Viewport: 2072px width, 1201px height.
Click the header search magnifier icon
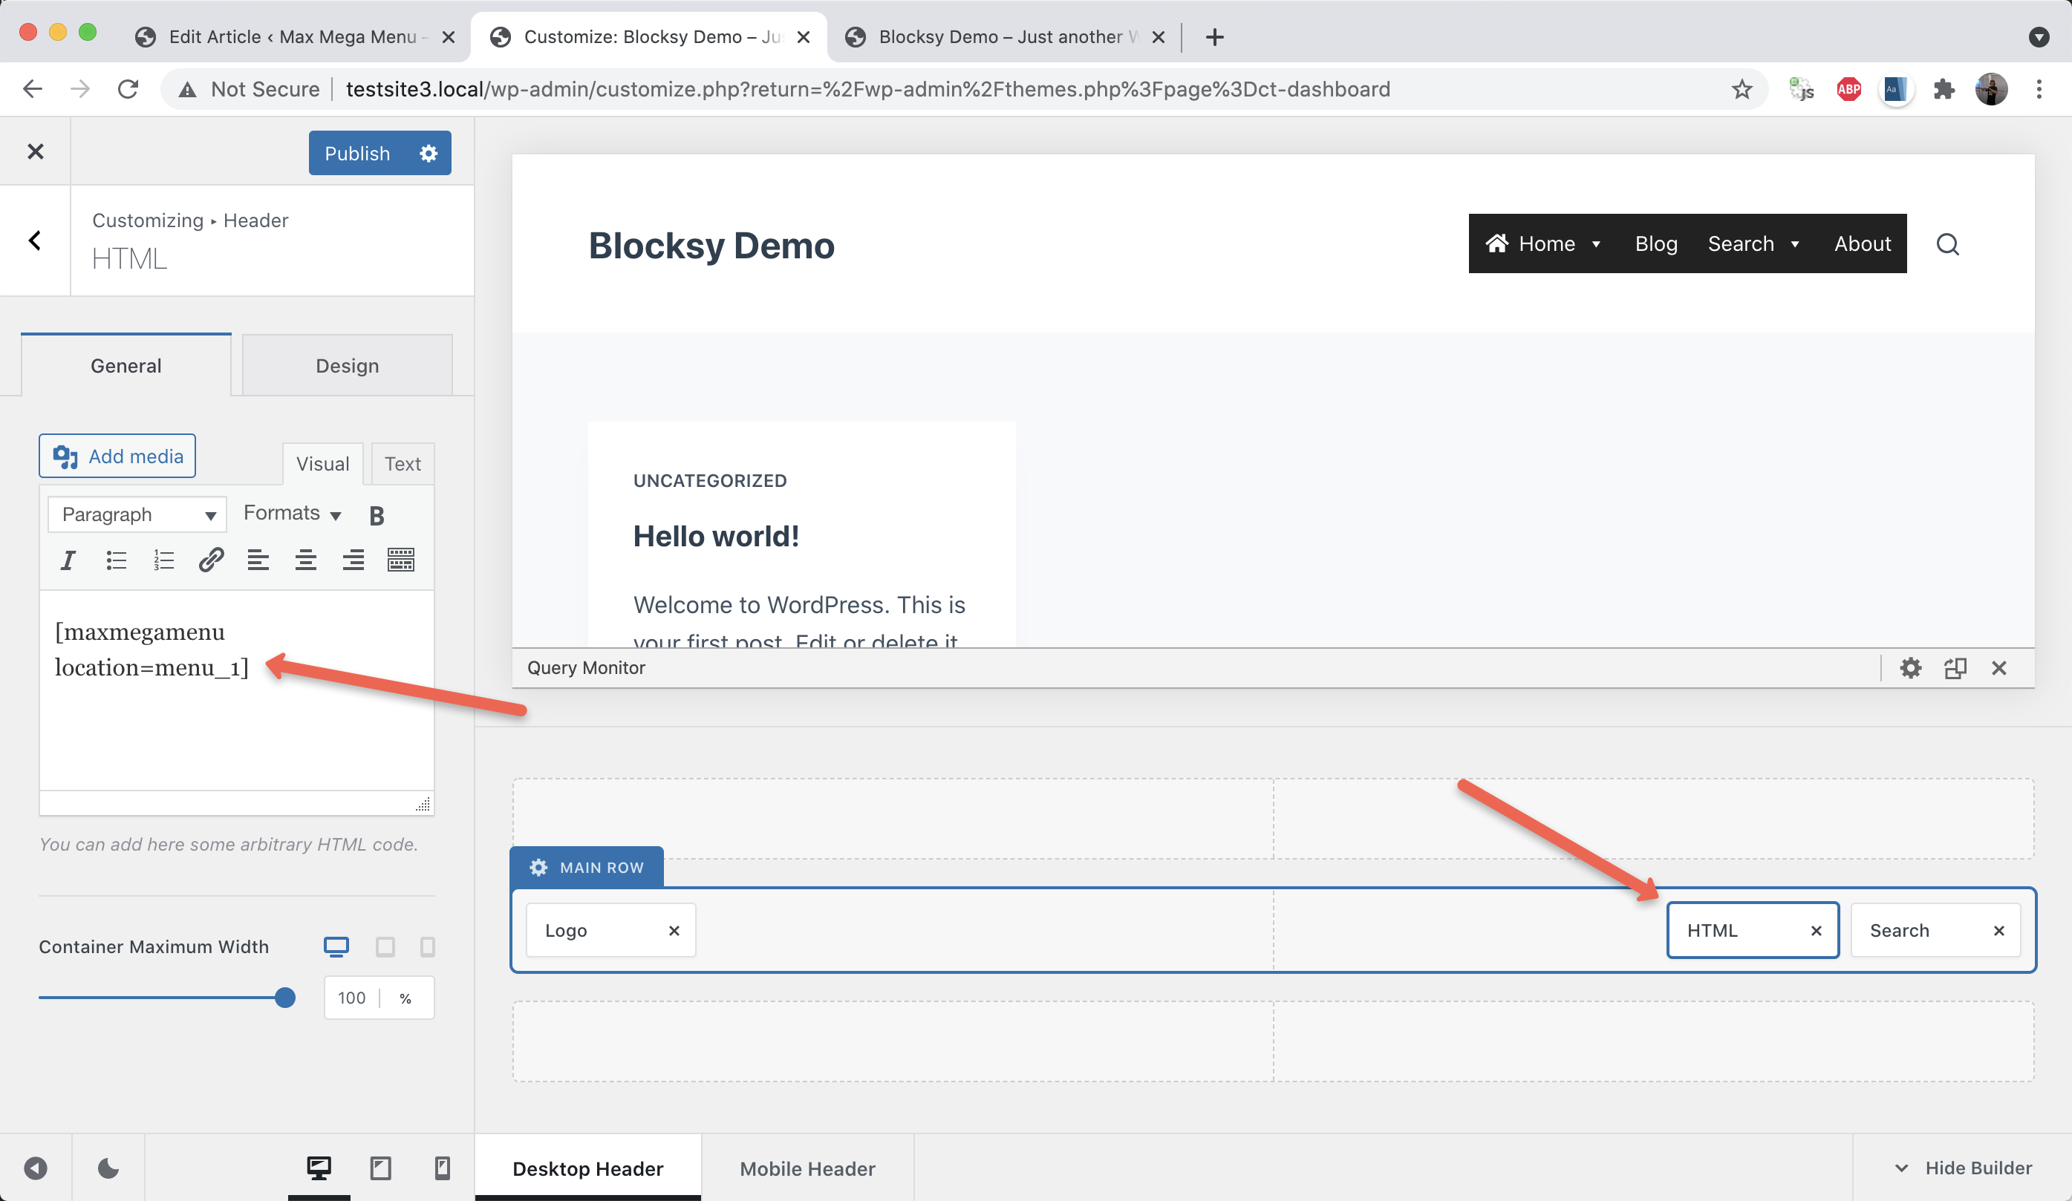pyautogui.click(x=1947, y=244)
